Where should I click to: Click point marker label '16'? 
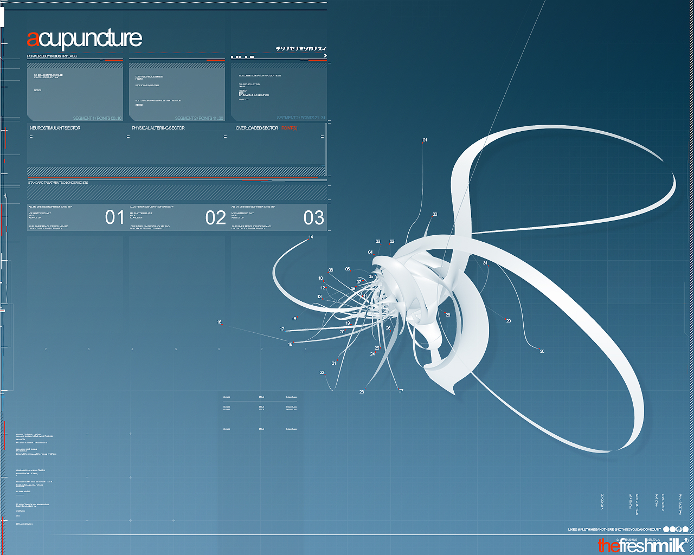(219, 322)
